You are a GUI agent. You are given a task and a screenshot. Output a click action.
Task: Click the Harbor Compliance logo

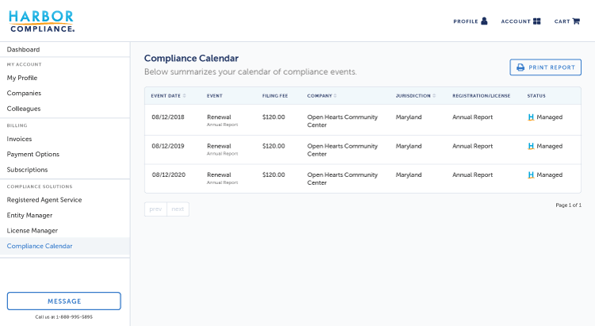click(41, 21)
